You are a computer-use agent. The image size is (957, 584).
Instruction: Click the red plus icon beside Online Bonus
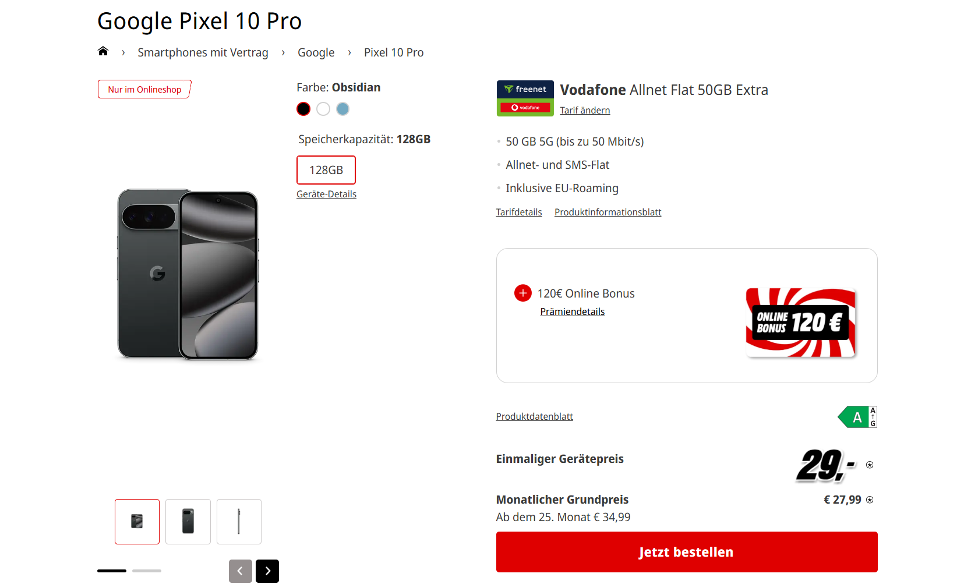[x=522, y=293]
